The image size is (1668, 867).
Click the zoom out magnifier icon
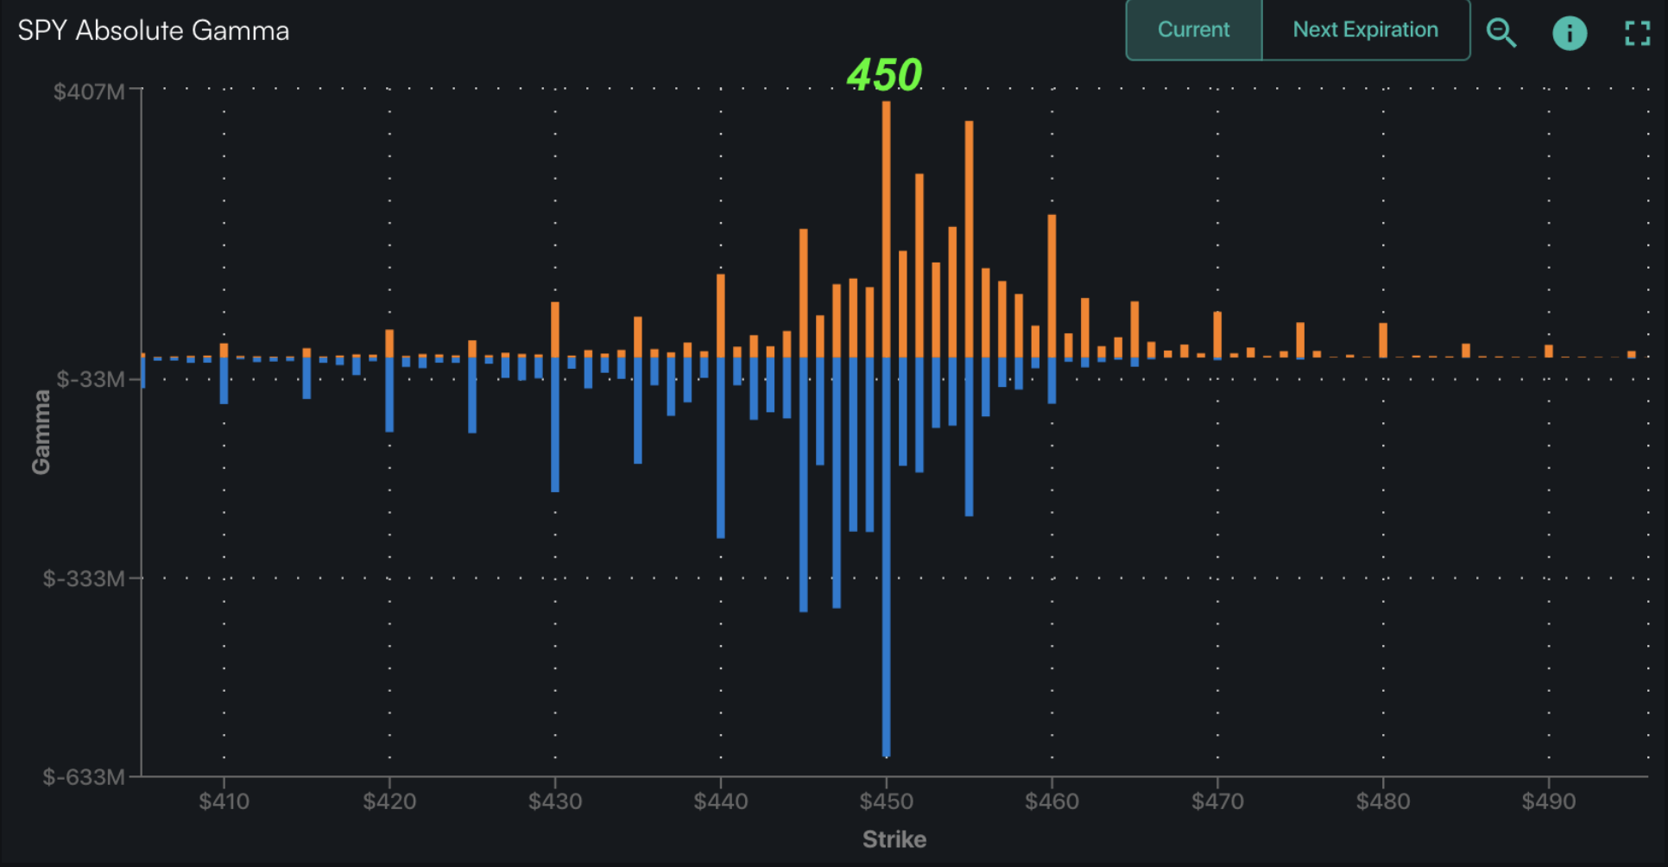pyautogui.click(x=1501, y=33)
